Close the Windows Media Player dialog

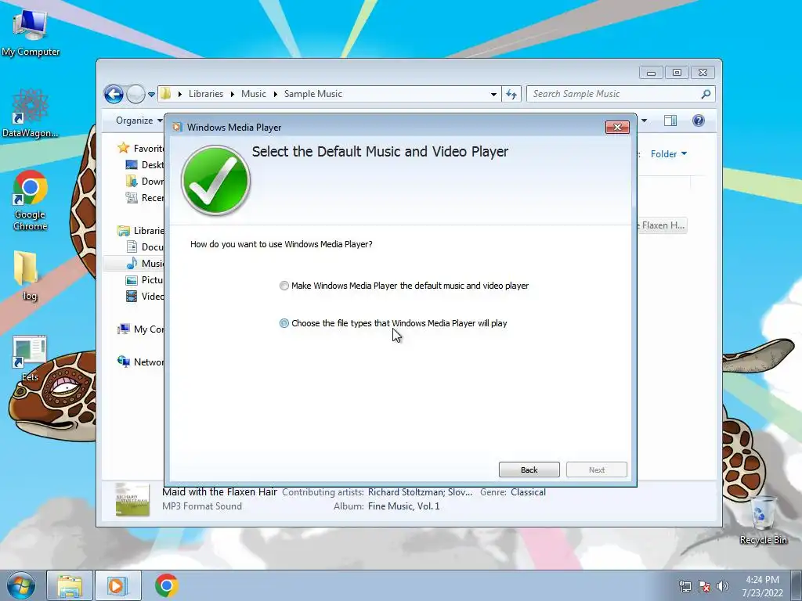617,128
